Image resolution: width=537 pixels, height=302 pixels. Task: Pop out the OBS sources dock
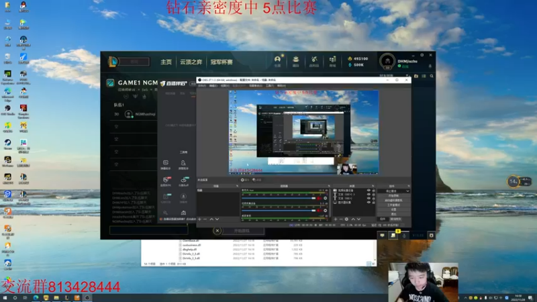(x=373, y=186)
